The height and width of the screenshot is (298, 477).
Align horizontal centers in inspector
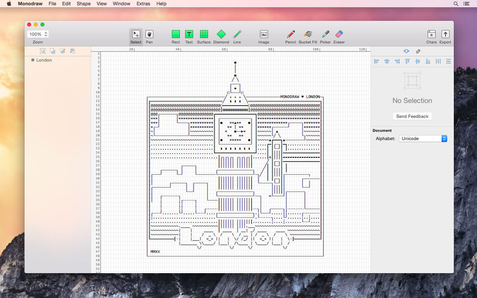click(387, 61)
